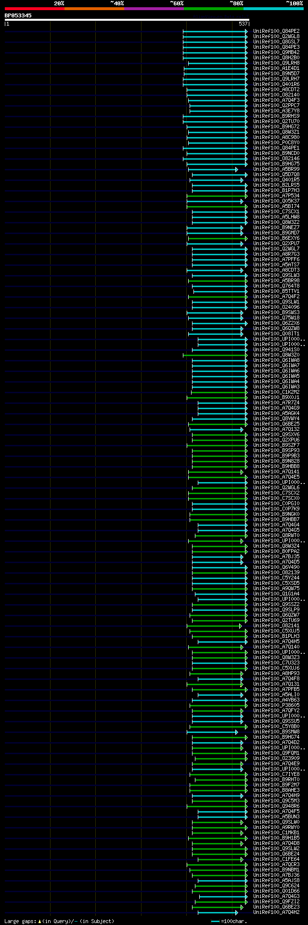Select hit label UniRef100_C1K2M2

pyautogui.click(x=276, y=392)
